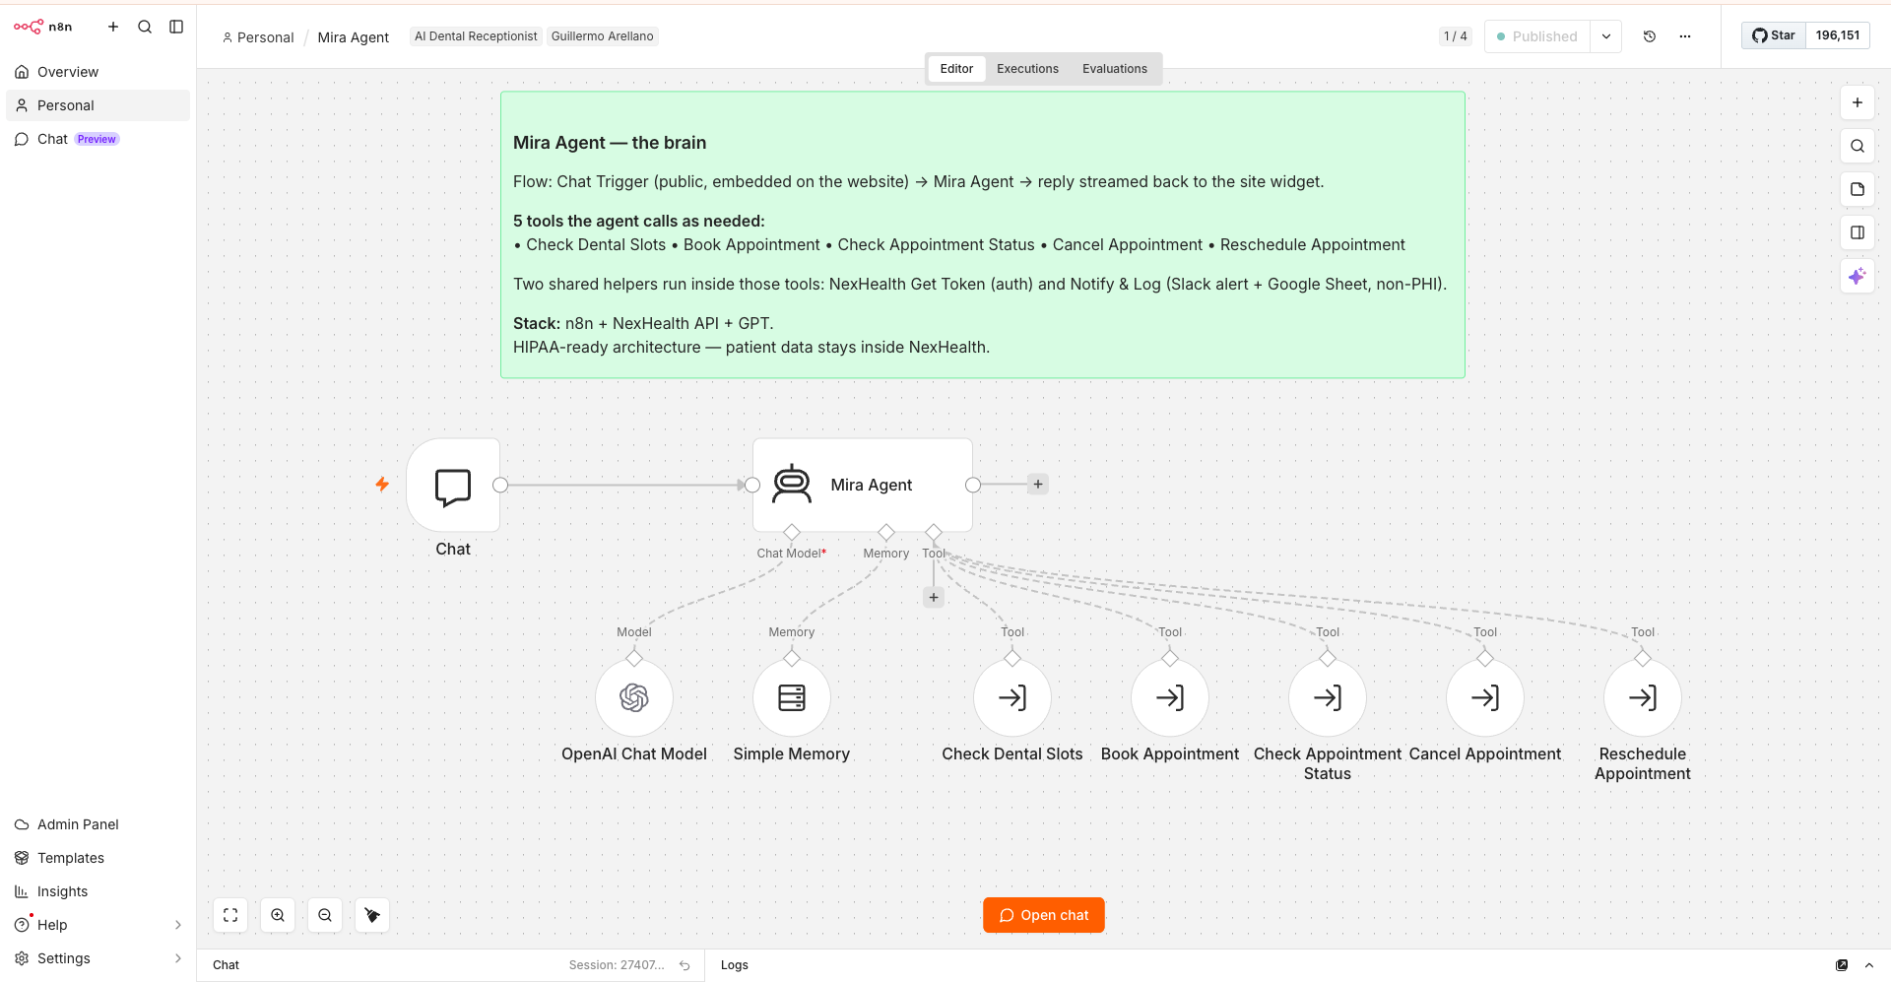Screen dimensions: 1891x982
Task: Click the Published button
Action: coord(1537,36)
